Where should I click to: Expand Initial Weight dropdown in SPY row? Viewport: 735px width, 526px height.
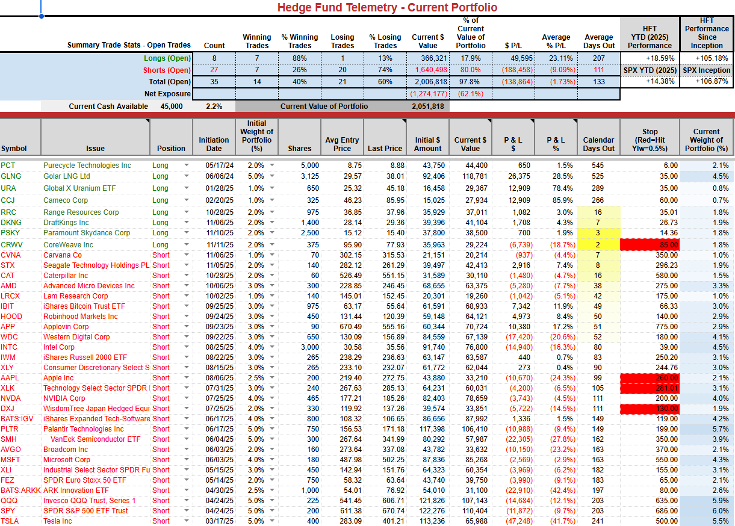click(x=272, y=511)
